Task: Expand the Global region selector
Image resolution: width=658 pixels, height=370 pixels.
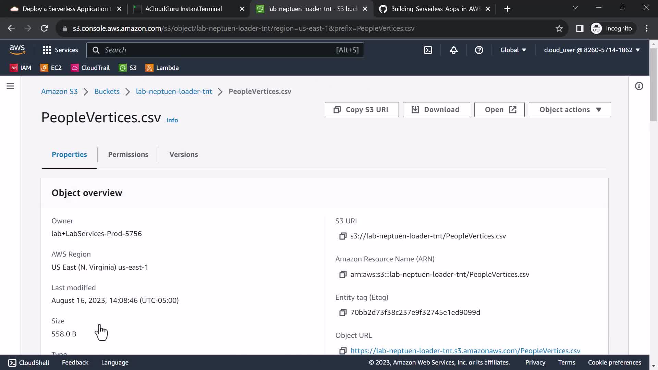Action: pyautogui.click(x=513, y=50)
